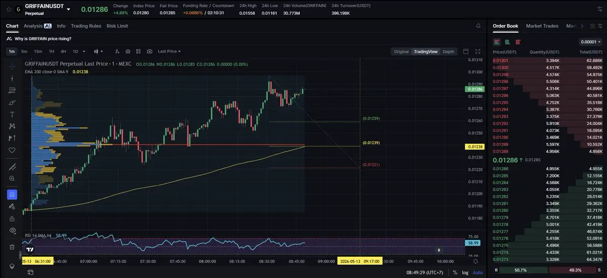Open the candlestick chart type dropdown
Viewport: 607px width, 278px height.
(98, 52)
